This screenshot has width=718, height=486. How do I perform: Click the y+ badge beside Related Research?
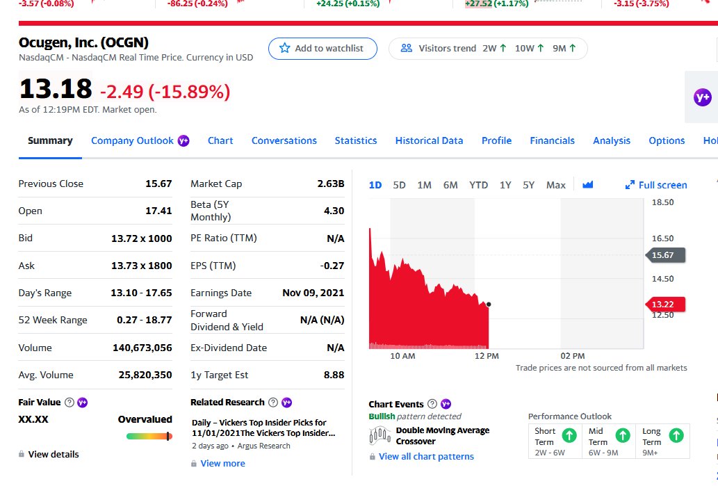pos(286,402)
